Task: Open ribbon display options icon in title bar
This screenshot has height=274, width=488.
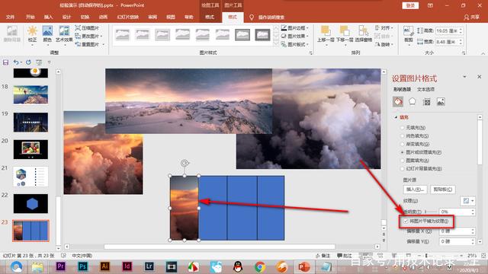Action: pyautogui.click(x=430, y=5)
